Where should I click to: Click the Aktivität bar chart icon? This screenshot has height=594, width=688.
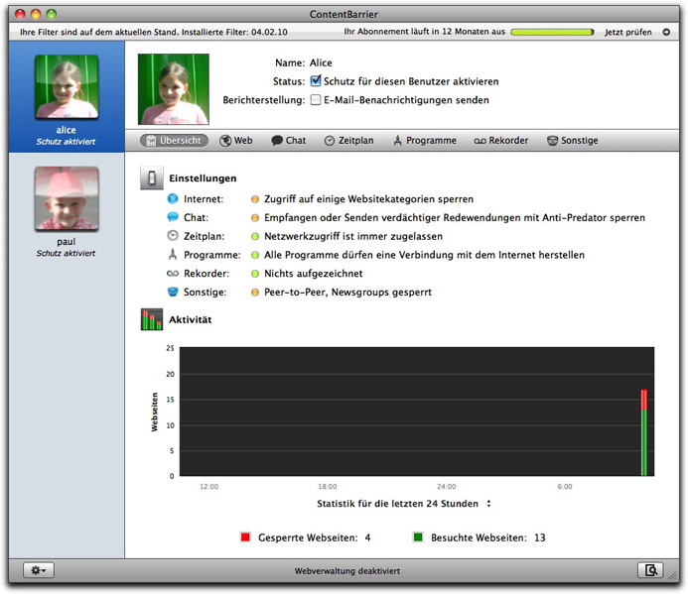(x=152, y=319)
